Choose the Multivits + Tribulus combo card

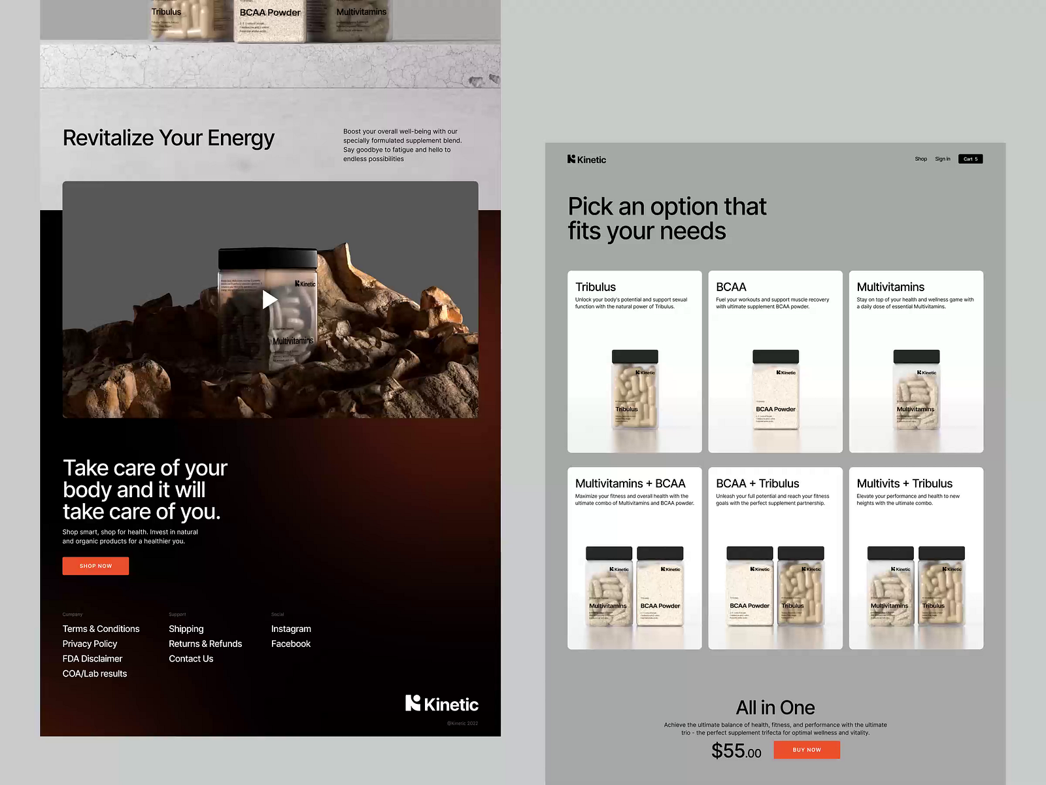[x=916, y=558]
